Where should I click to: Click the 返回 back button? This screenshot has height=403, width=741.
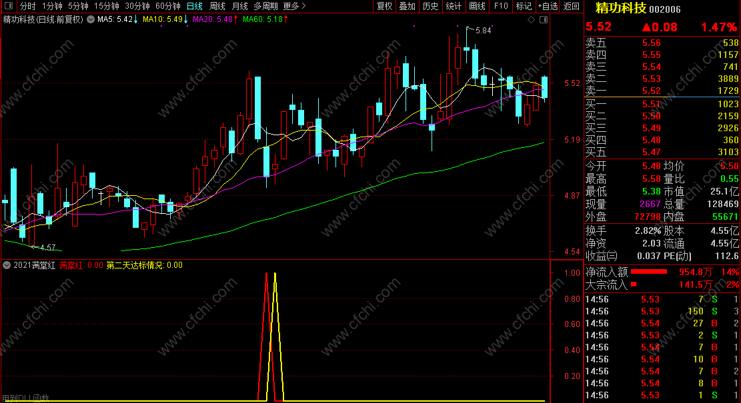(x=572, y=6)
